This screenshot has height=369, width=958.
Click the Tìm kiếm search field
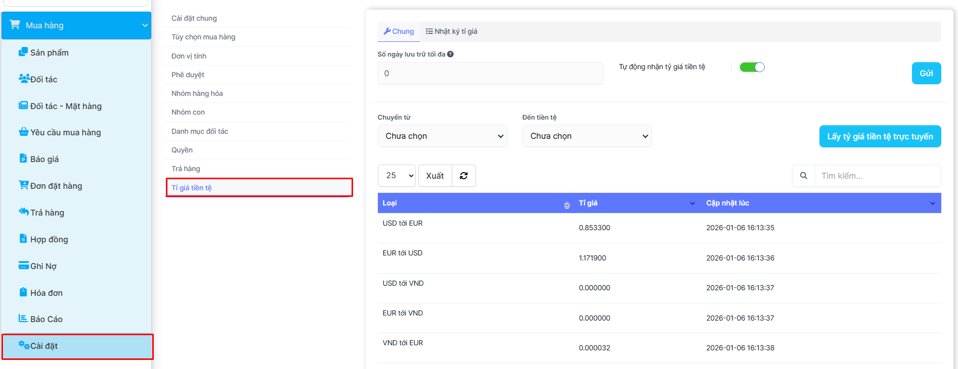coord(877,176)
